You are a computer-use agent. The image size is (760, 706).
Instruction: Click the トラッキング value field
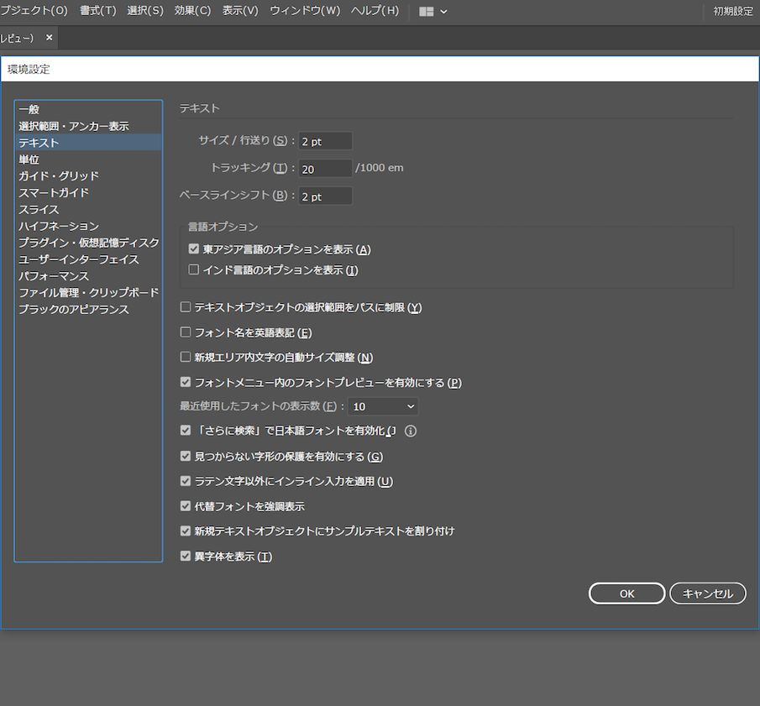point(325,168)
